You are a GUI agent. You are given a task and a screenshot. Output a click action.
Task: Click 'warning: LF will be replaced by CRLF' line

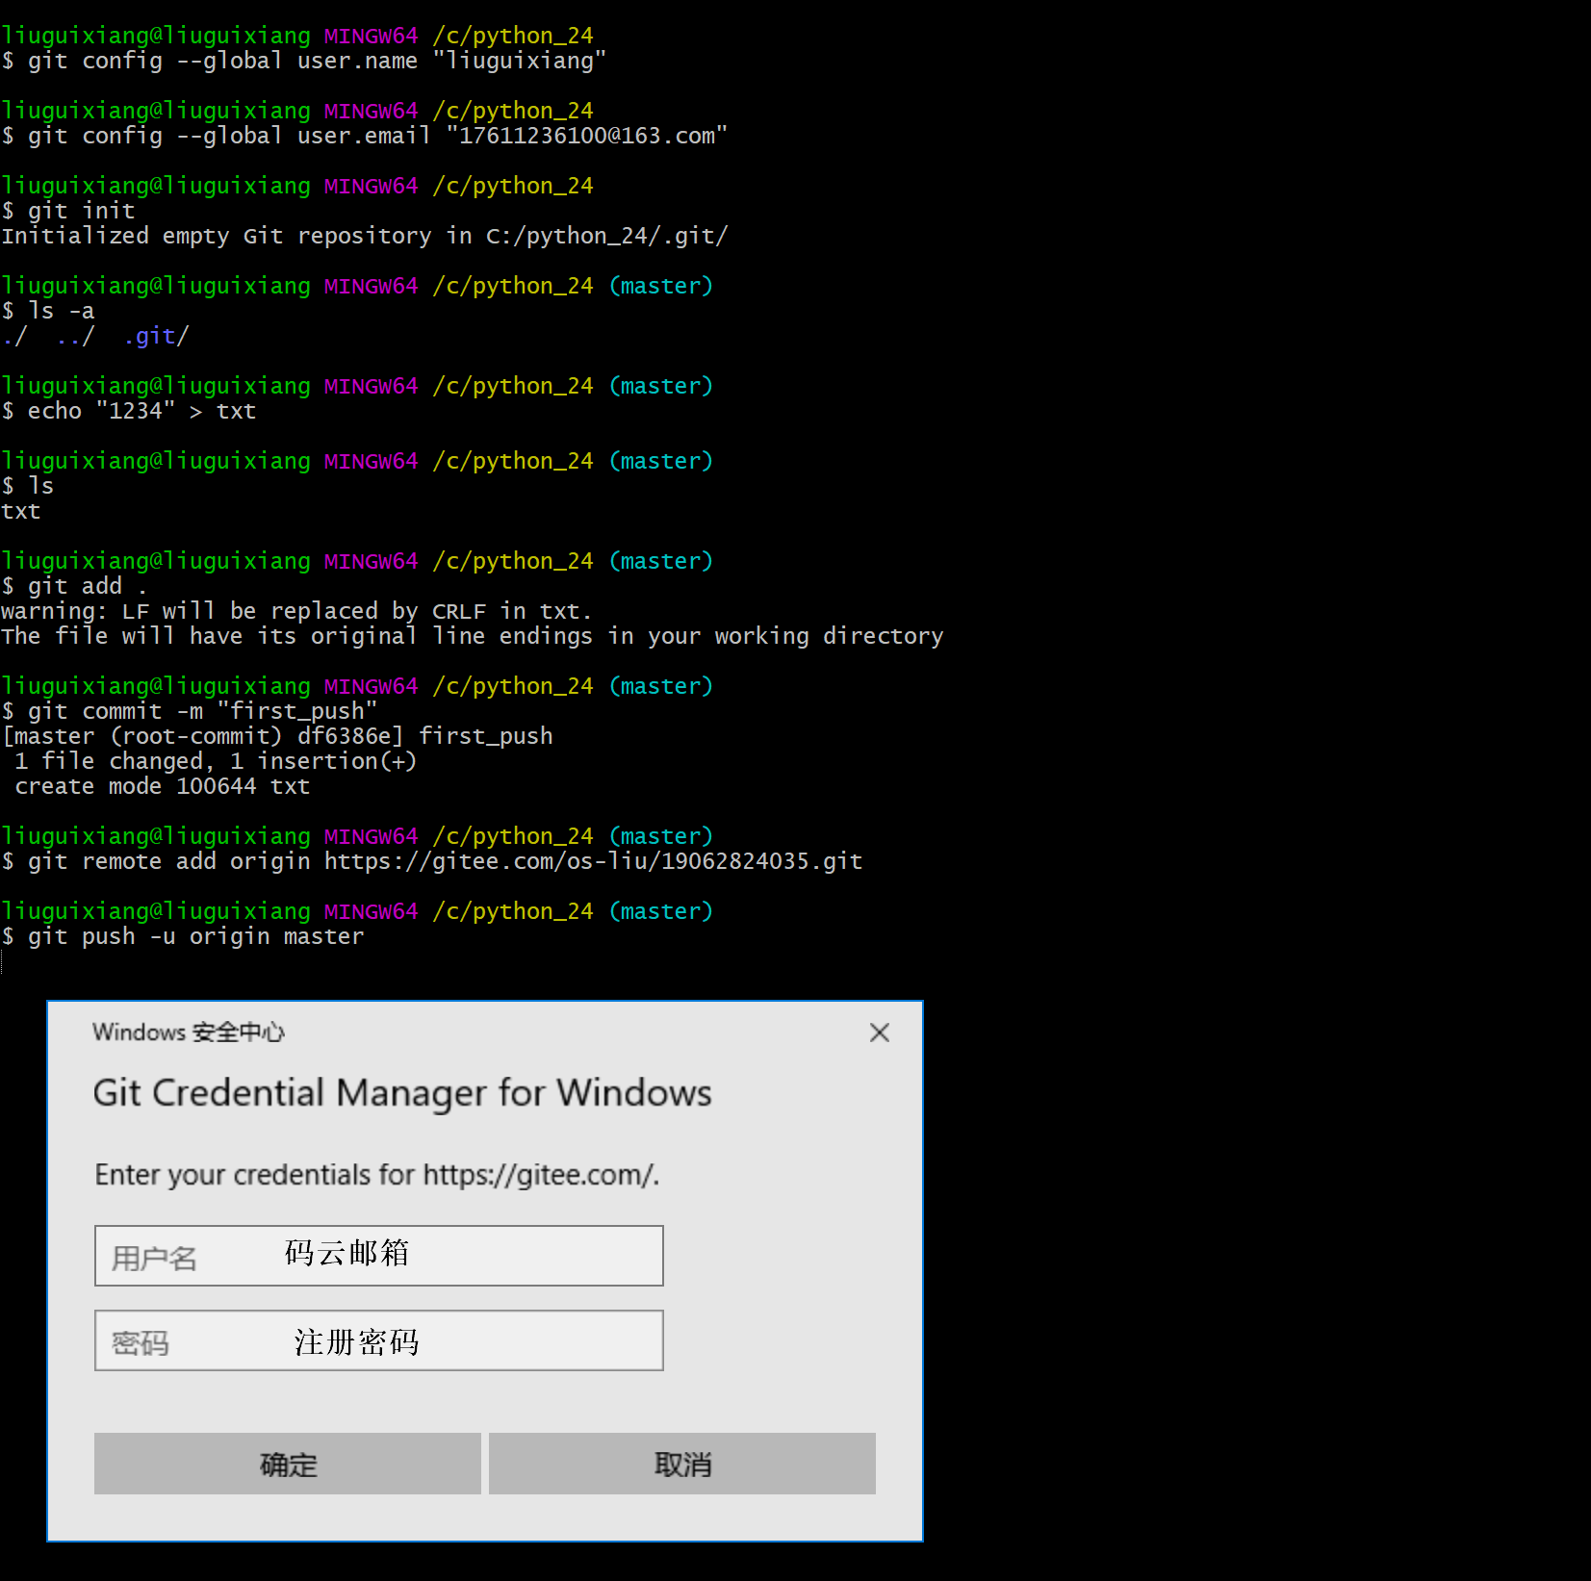[296, 611]
